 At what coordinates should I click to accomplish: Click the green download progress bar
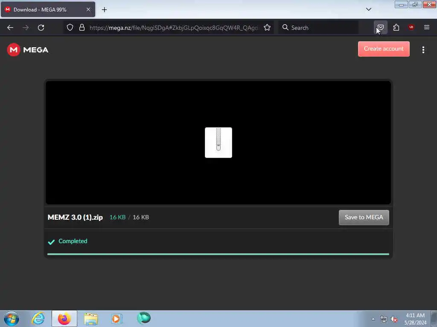(x=218, y=254)
